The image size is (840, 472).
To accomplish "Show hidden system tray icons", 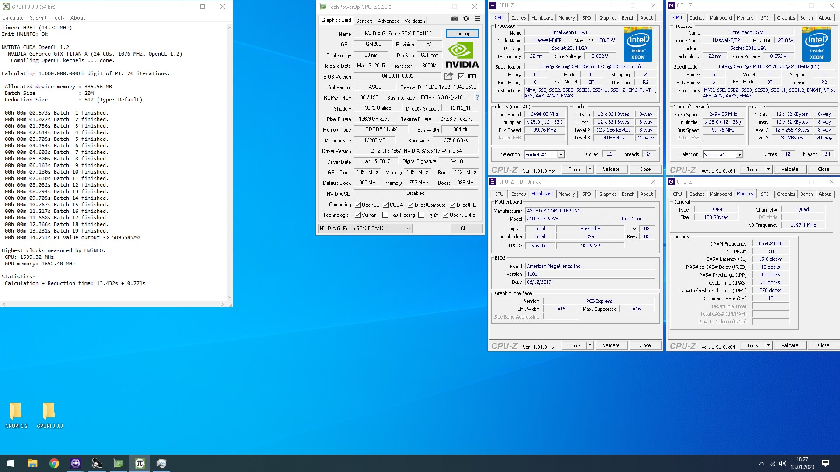I will pyautogui.click(x=762, y=463).
